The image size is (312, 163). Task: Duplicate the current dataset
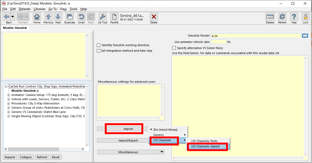[x=70, y=17]
